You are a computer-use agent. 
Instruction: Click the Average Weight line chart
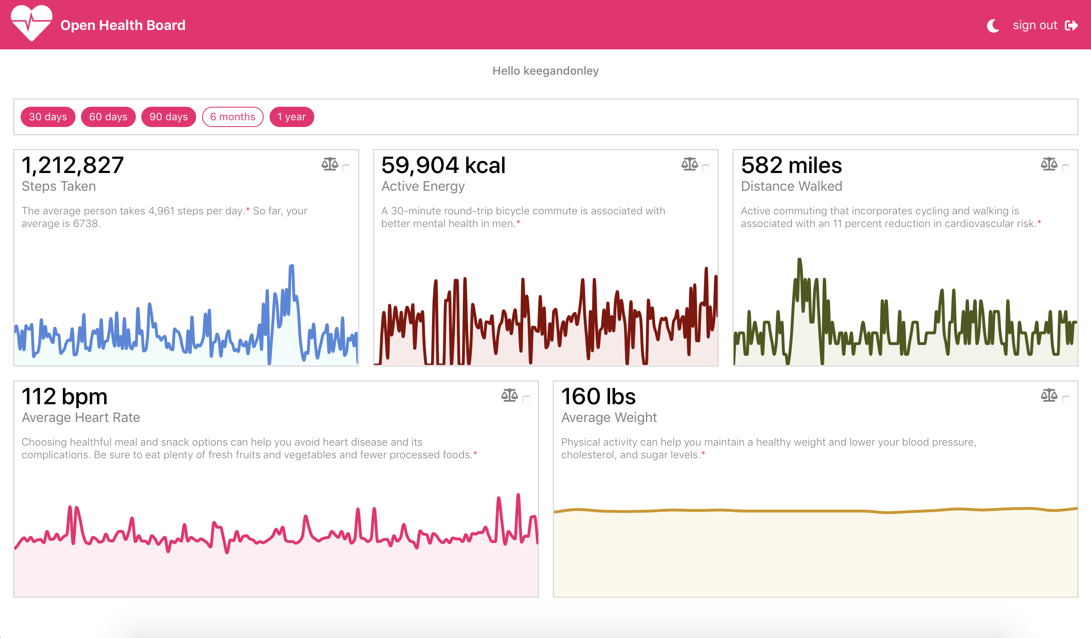[x=815, y=511]
